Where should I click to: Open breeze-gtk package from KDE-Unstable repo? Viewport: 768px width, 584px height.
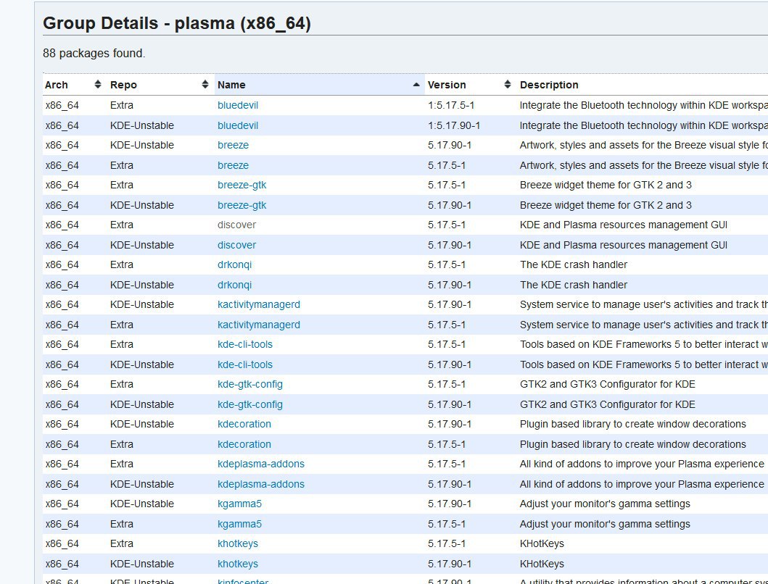[242, 205]
